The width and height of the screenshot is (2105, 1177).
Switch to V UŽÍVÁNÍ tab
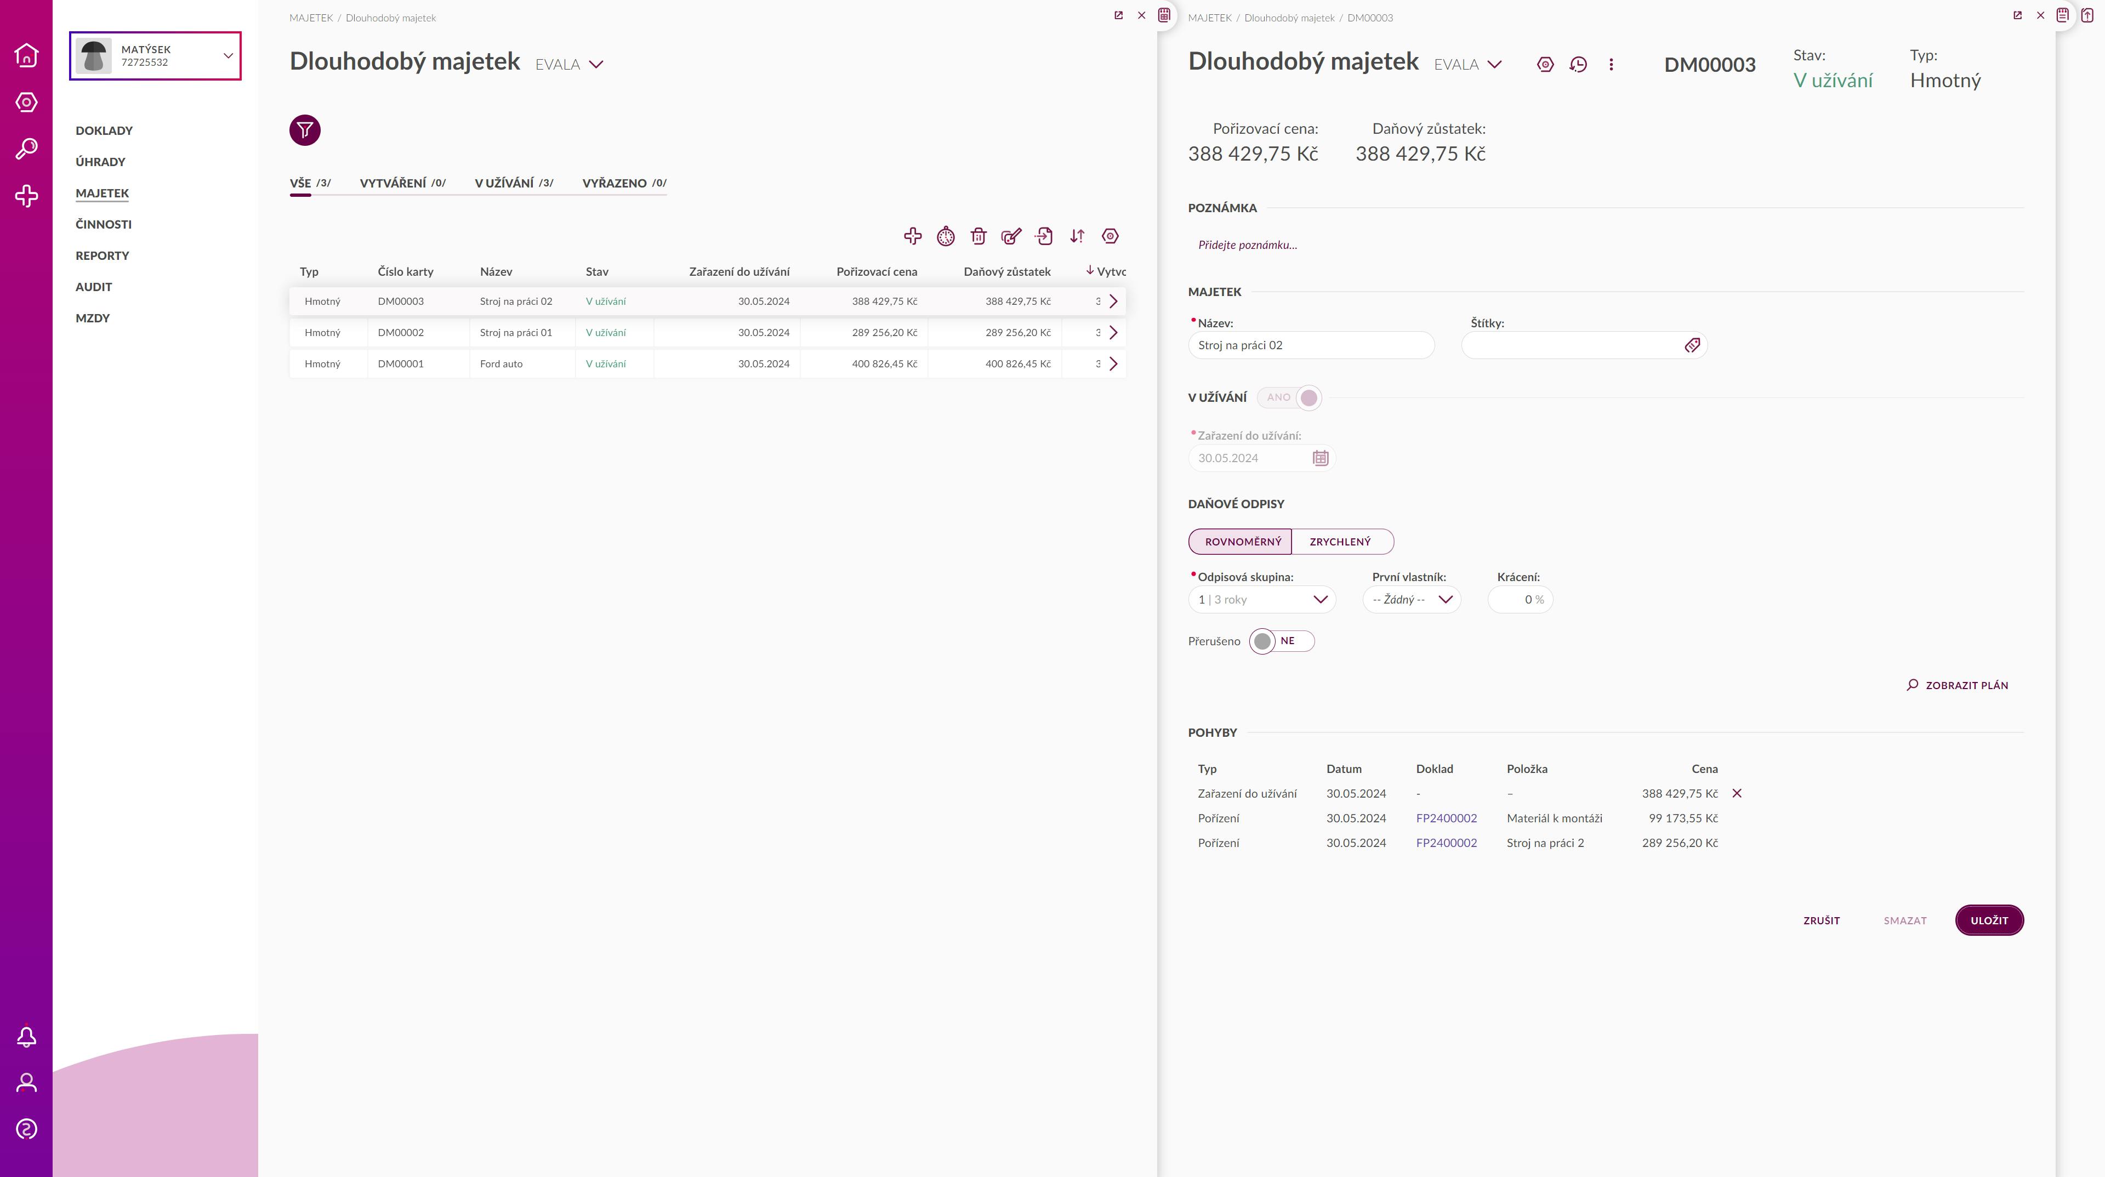coord(514,183)
